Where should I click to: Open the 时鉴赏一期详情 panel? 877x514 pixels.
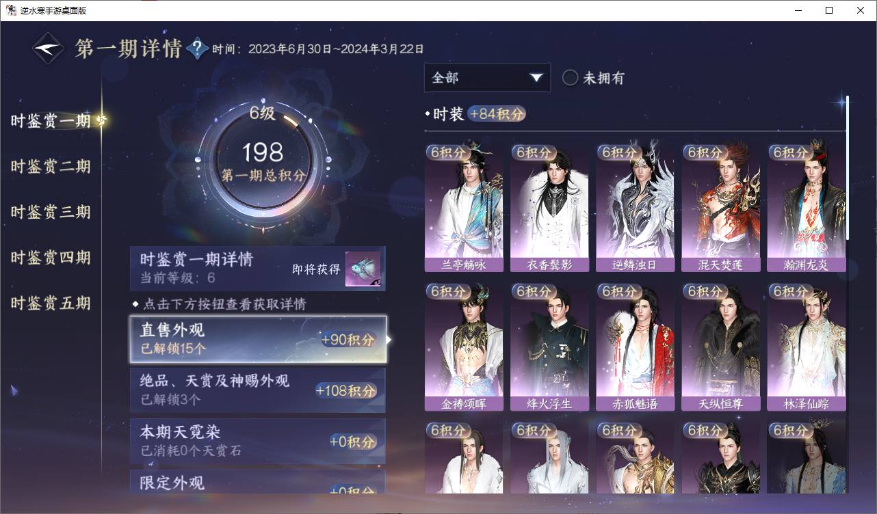(x=258, y=269)
